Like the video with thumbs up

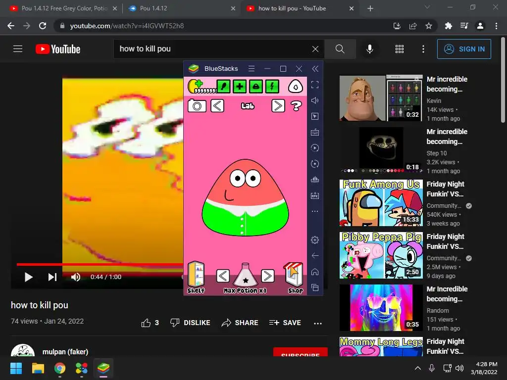[x=150, y=323]
